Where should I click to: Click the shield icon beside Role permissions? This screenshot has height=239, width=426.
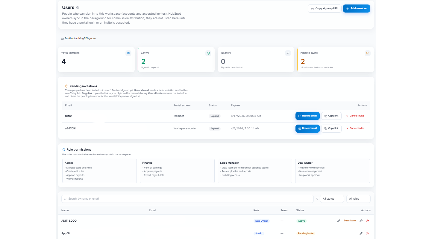point(64,150)
